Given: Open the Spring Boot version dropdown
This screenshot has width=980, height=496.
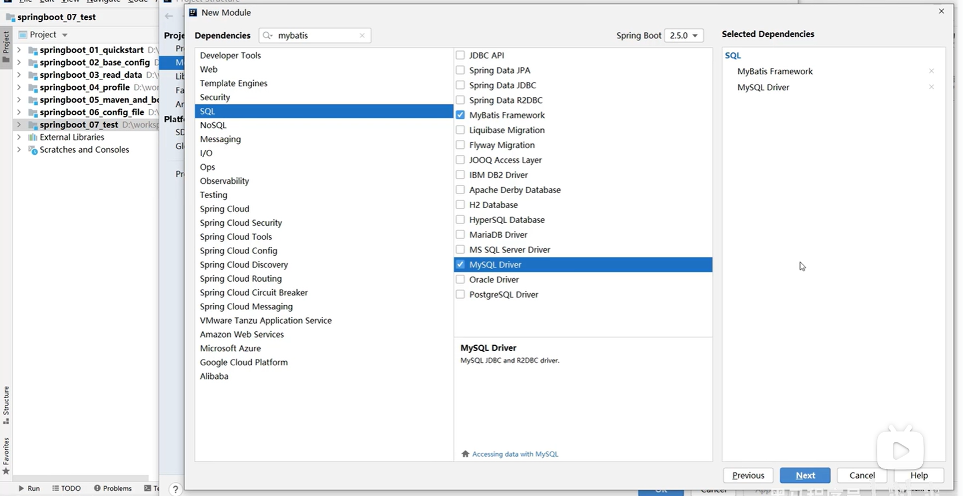Looking at the screenshot, I should (x=684, y=36).
